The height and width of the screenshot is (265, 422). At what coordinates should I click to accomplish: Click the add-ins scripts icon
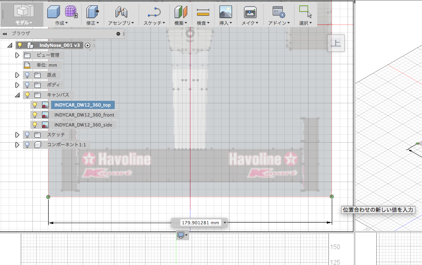(x=279, y=12)
